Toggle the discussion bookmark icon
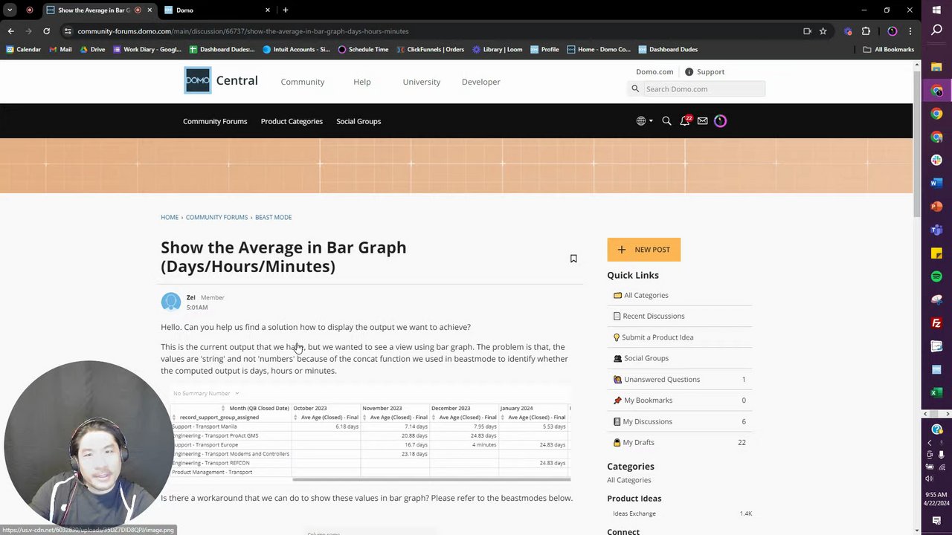 573,259
